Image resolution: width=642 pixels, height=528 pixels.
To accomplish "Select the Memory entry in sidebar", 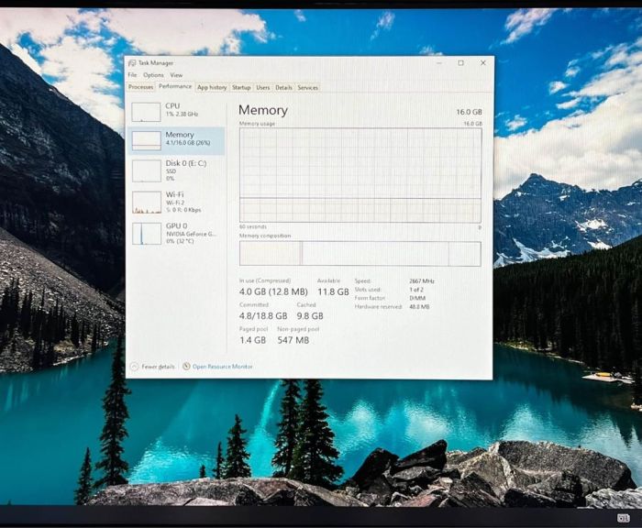I will (176, 140).
